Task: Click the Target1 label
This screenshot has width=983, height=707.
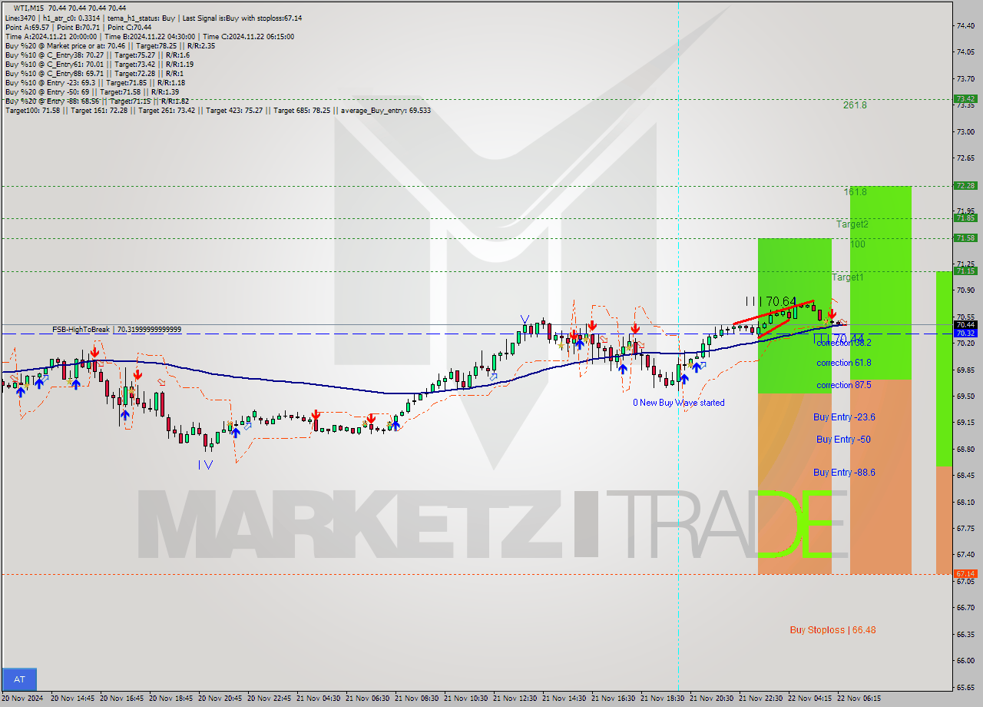Action: pos(847,277)
